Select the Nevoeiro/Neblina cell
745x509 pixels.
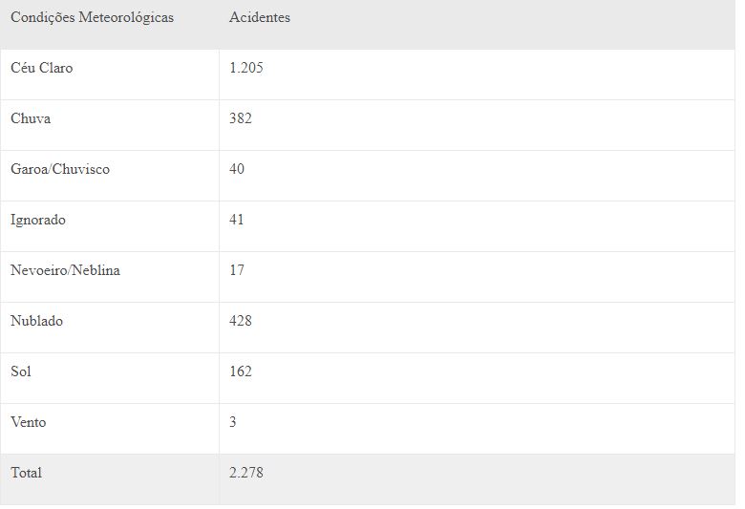pyautogui.click(x=65, y=270)
